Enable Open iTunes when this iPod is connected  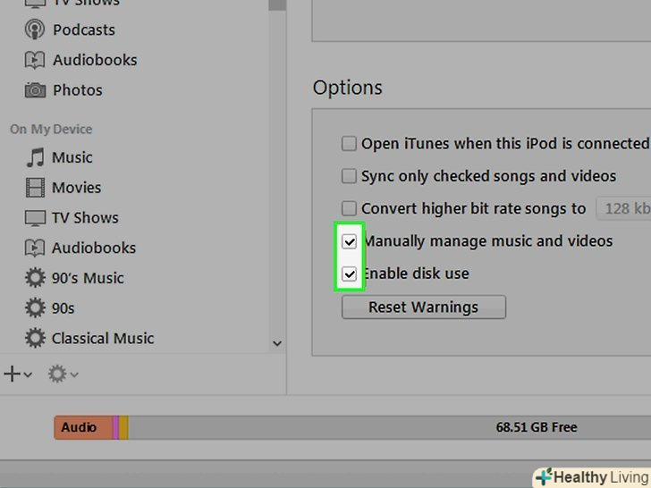(x=349, y=144)
